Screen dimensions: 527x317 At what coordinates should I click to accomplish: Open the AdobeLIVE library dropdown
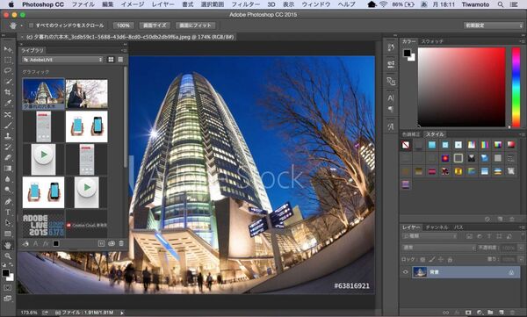pos(63,60)
